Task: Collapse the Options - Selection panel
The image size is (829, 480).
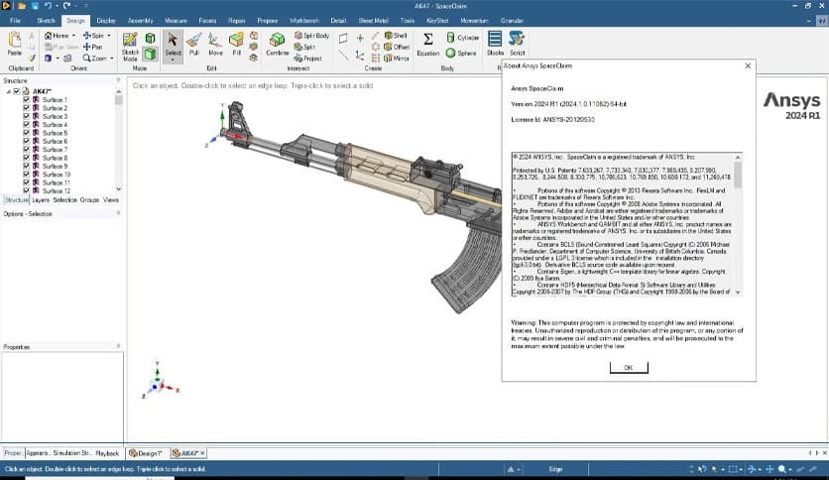Action: point(118,213)
